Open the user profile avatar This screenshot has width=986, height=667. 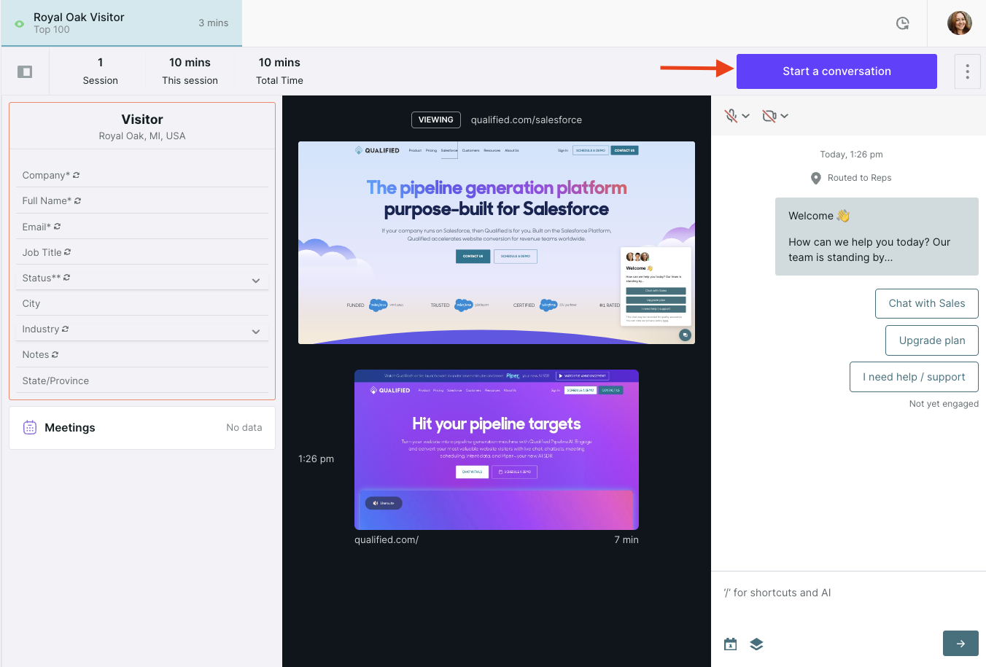point(959,23)
